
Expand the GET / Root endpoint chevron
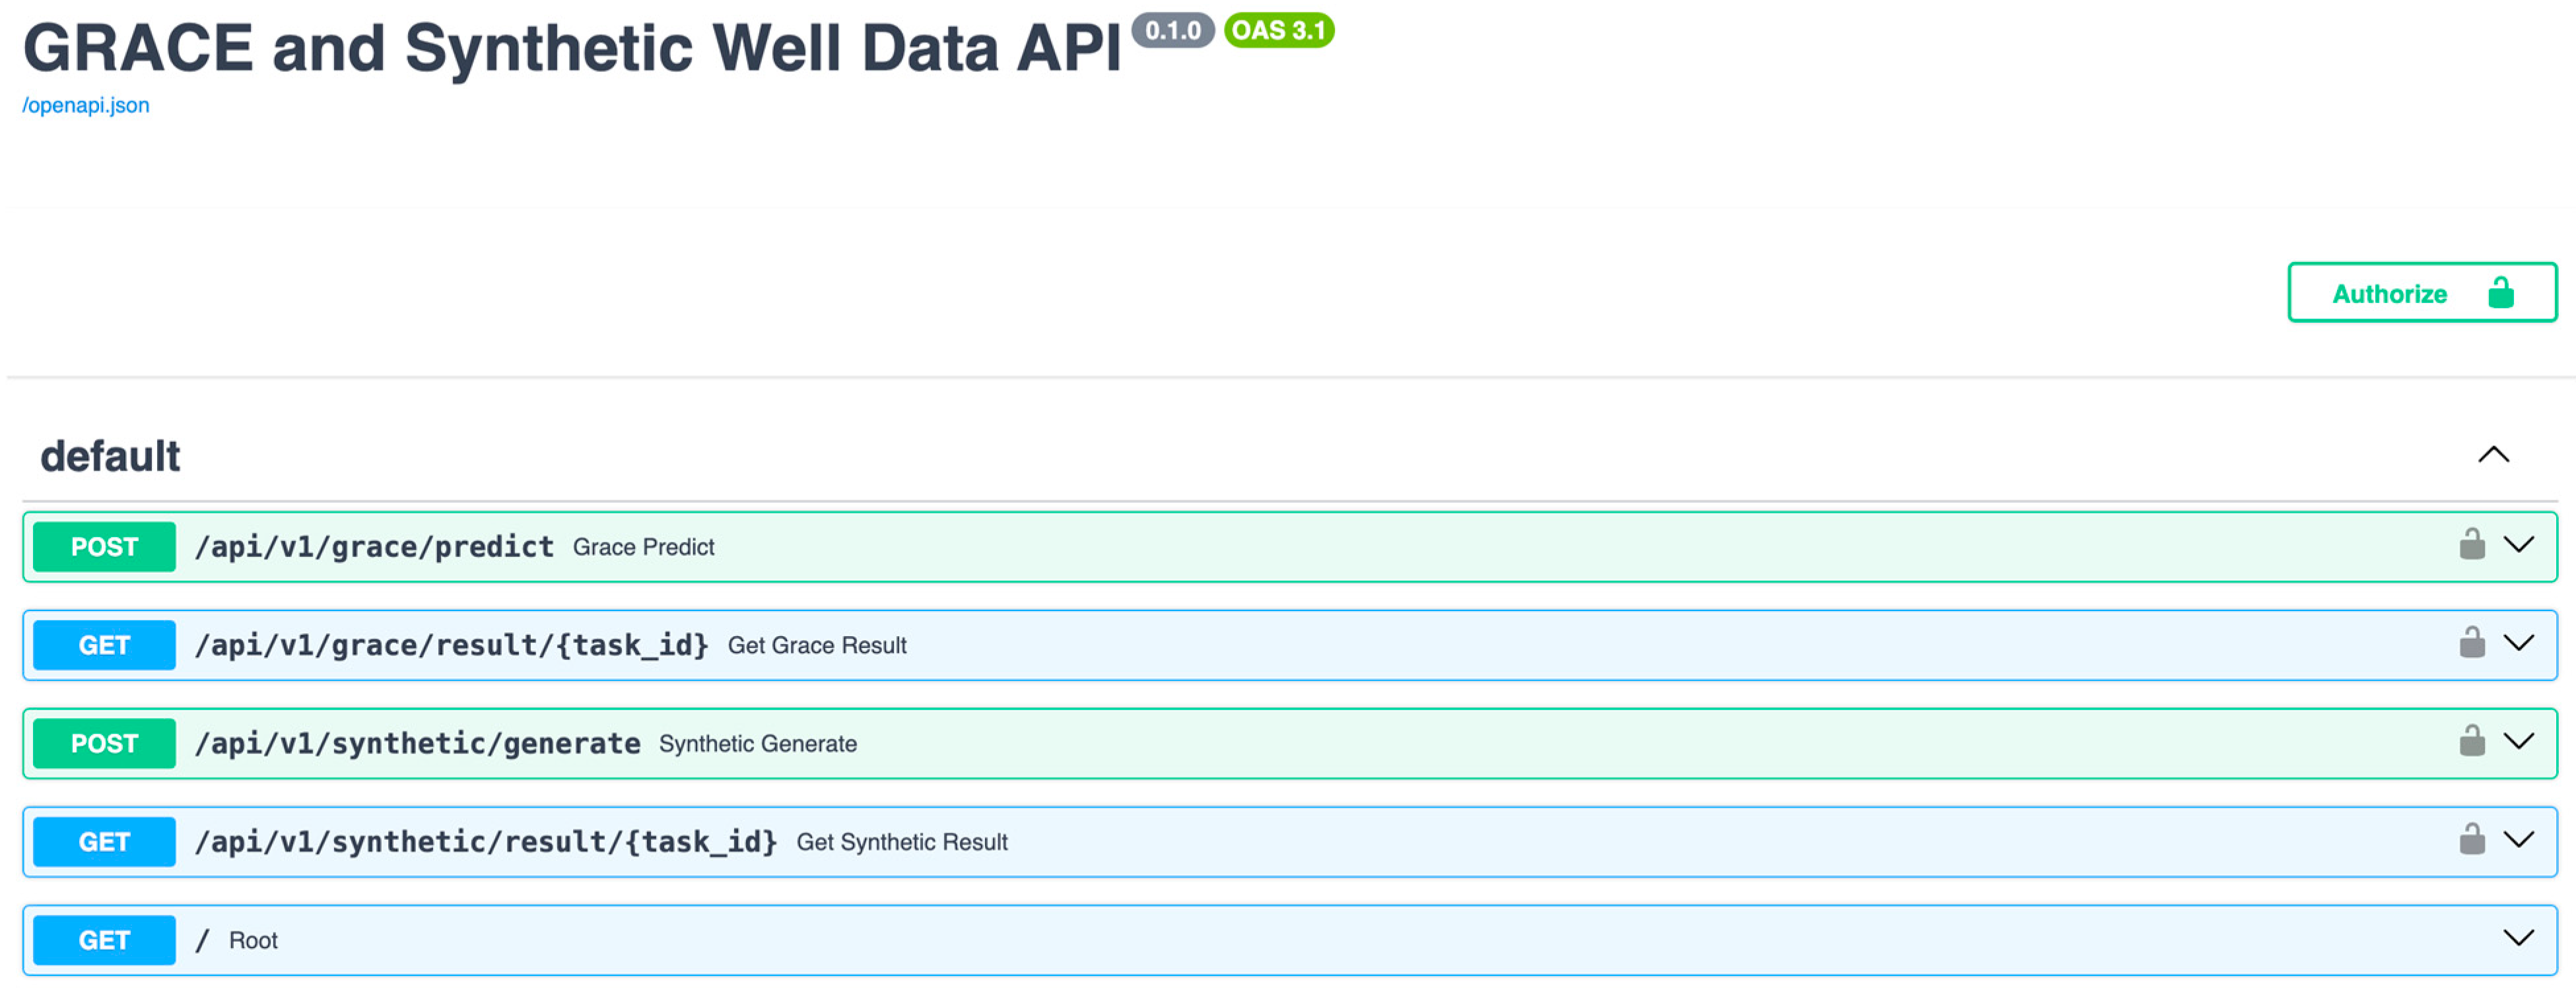2518,938
